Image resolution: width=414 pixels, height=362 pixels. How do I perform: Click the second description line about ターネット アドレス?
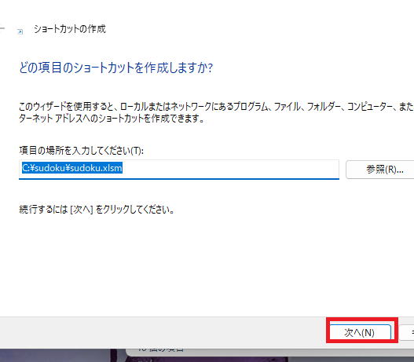pyautogui.click(x=112, y=119)
